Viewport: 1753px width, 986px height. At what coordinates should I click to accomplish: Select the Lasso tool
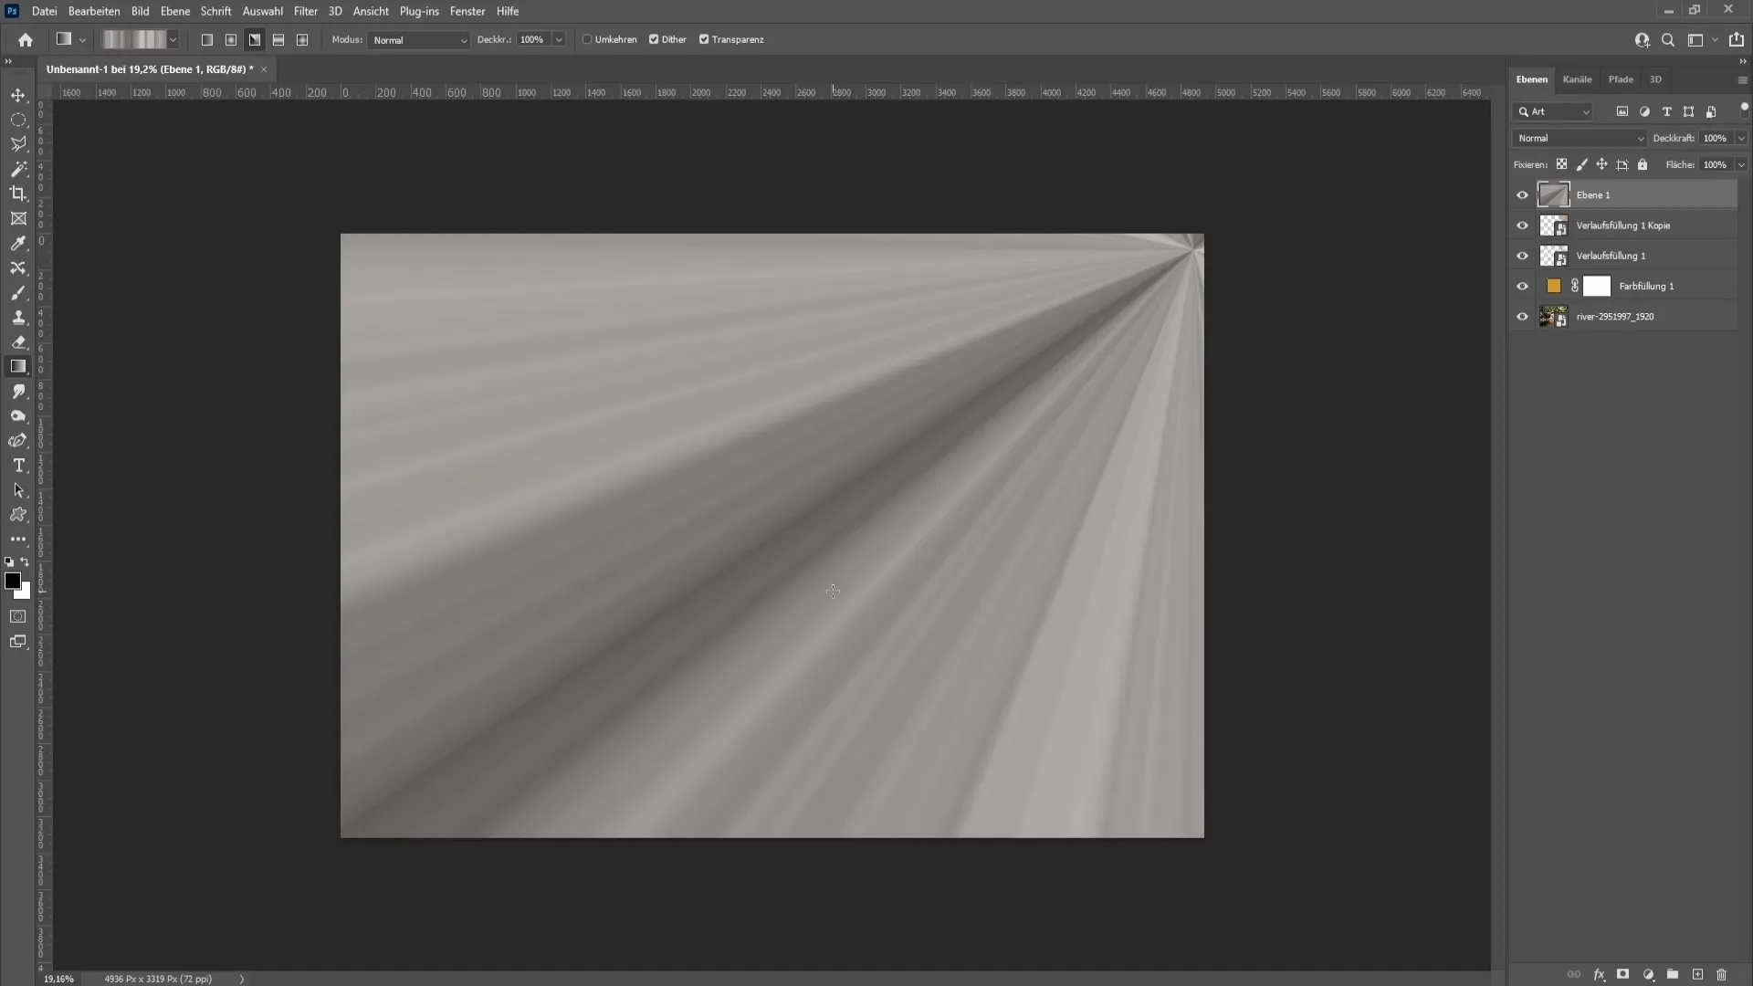click(18, 143)
